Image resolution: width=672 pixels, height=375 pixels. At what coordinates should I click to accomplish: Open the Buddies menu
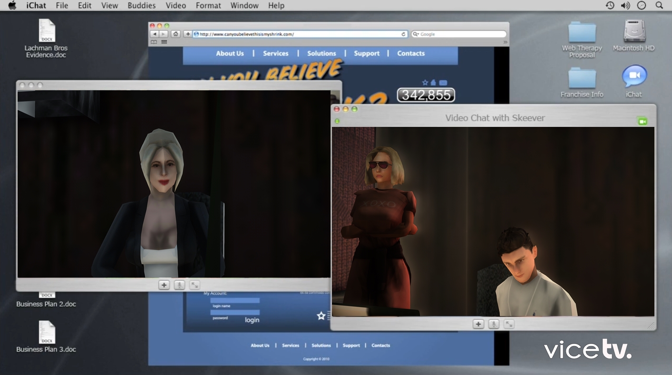[142, 5]
